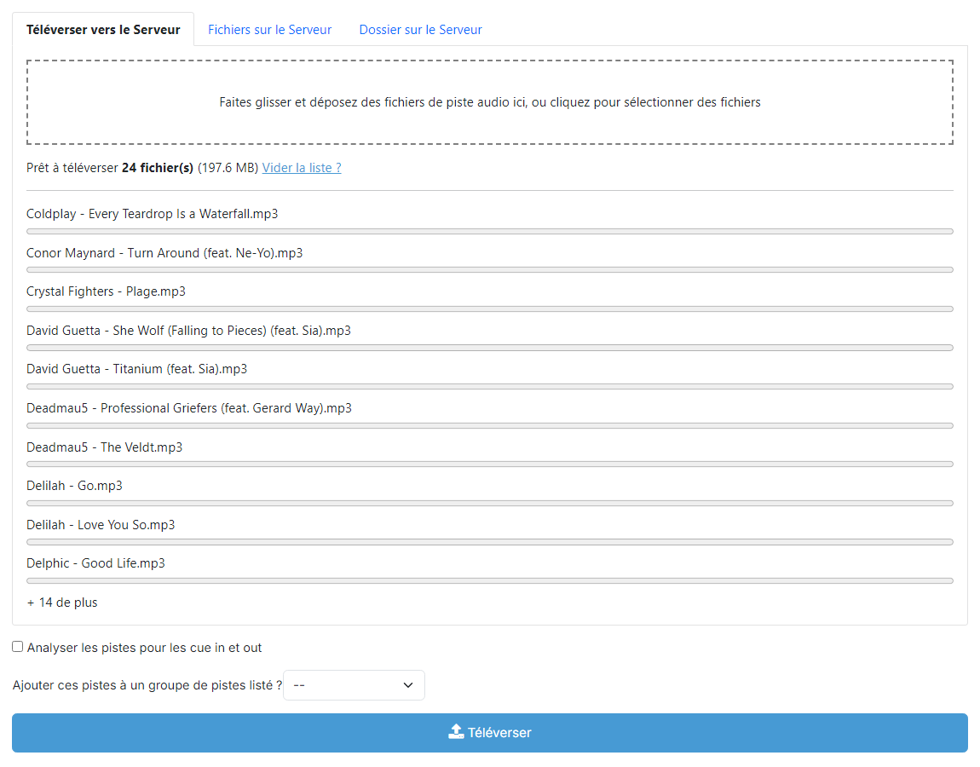
Task: Click the upload icon on Téléverser button
Action: coord(456,732)
